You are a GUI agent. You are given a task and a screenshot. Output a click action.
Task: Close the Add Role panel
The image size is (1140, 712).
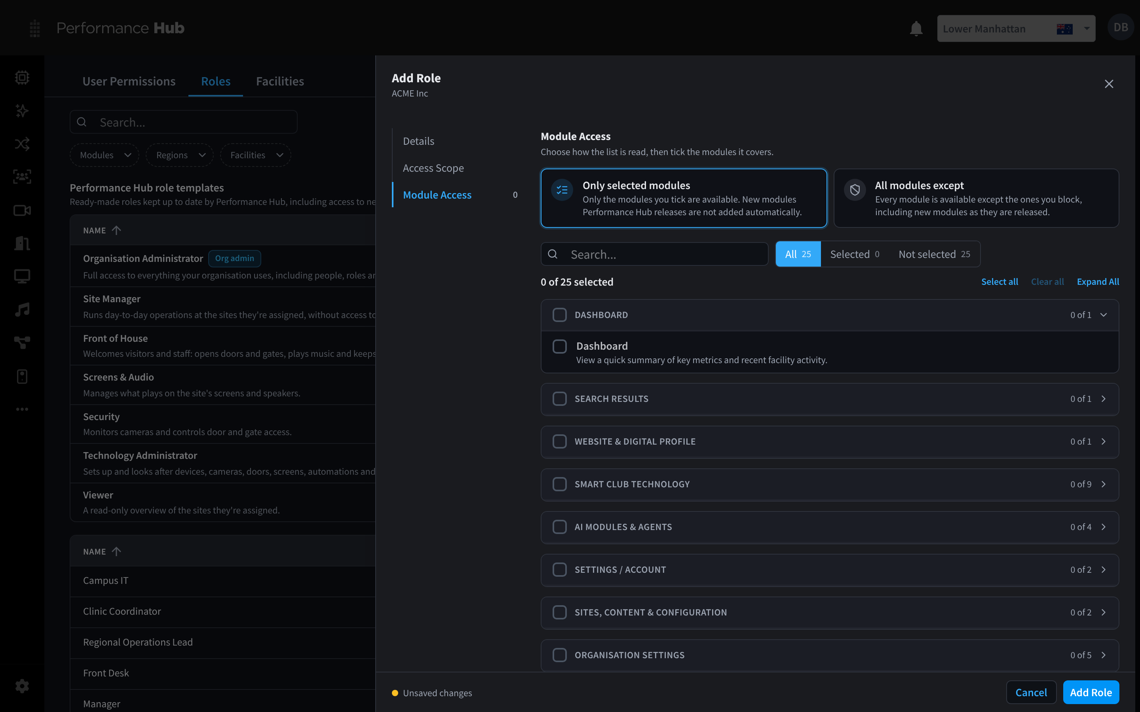click(x=1109, y=84)
